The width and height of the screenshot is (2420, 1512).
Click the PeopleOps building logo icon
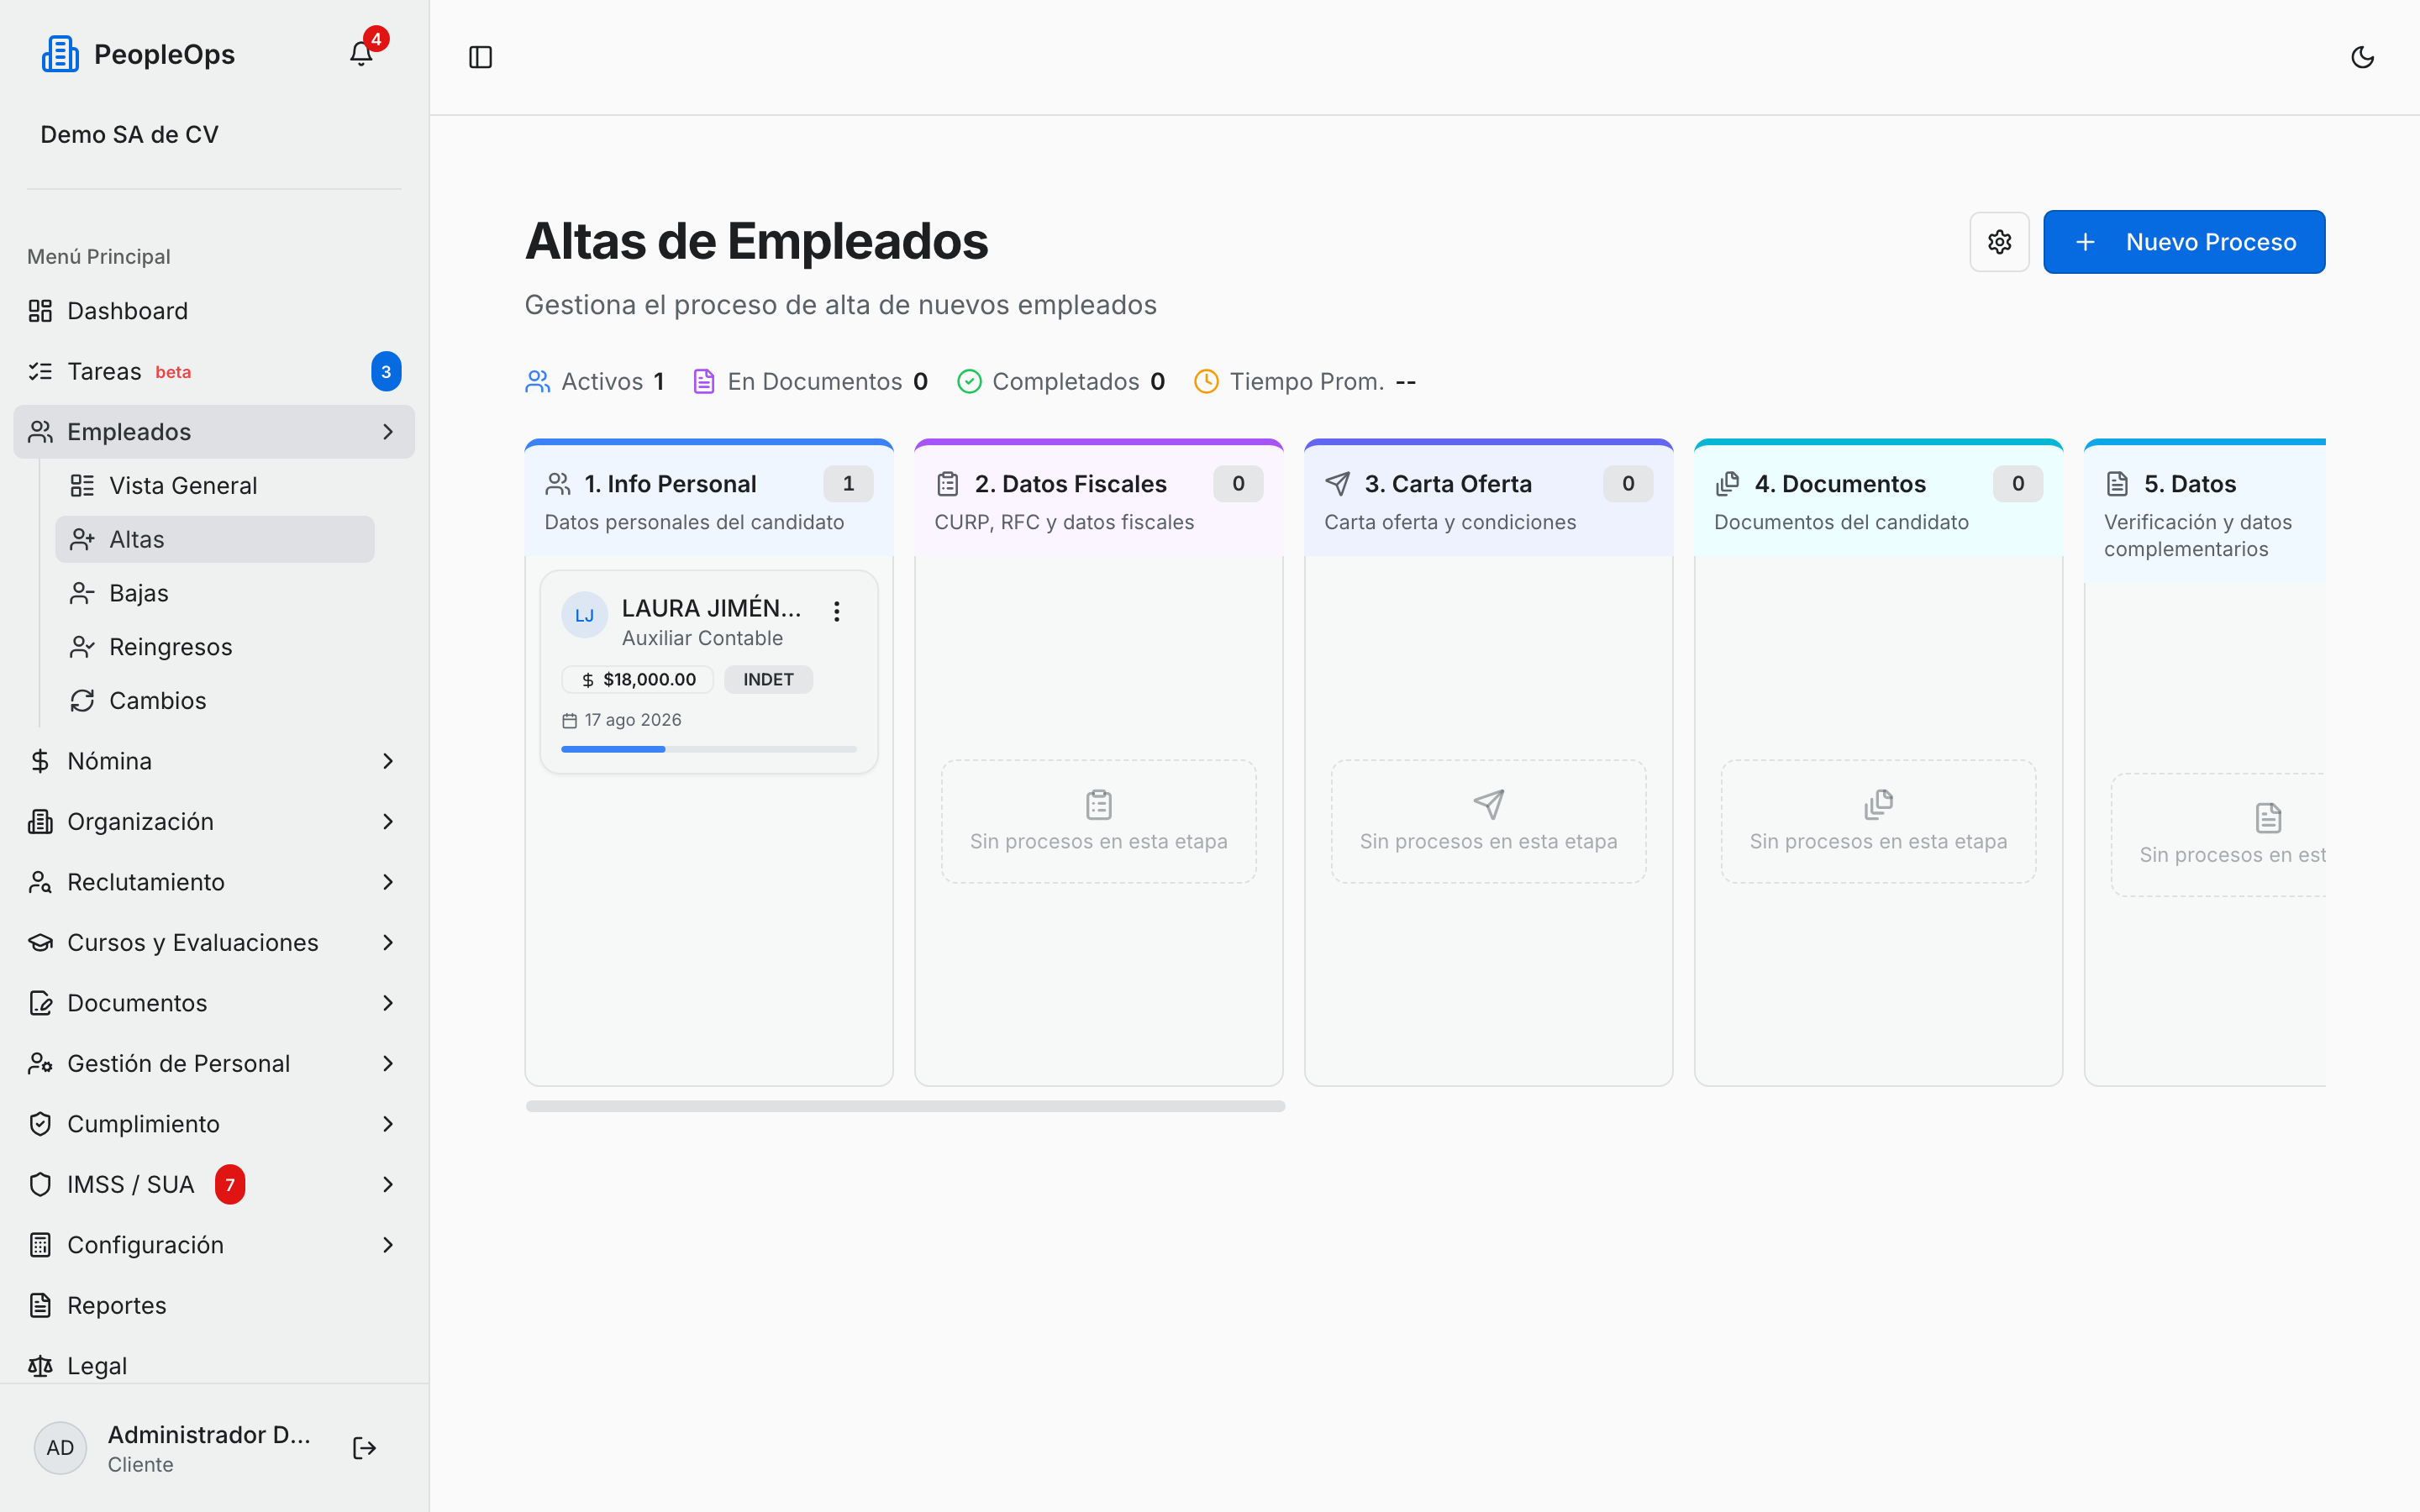coord(60,54)
